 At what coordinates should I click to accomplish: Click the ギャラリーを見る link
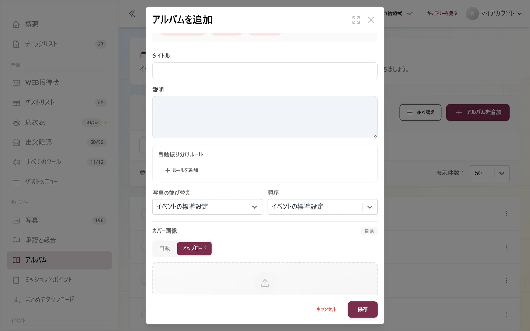pyautogui.click(x=442, y=14)
